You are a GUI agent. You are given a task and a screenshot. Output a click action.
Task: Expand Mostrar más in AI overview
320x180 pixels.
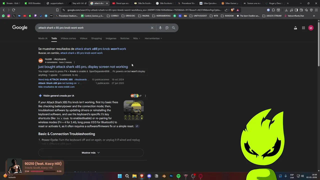pyautogui.click(x=91, y=153)
